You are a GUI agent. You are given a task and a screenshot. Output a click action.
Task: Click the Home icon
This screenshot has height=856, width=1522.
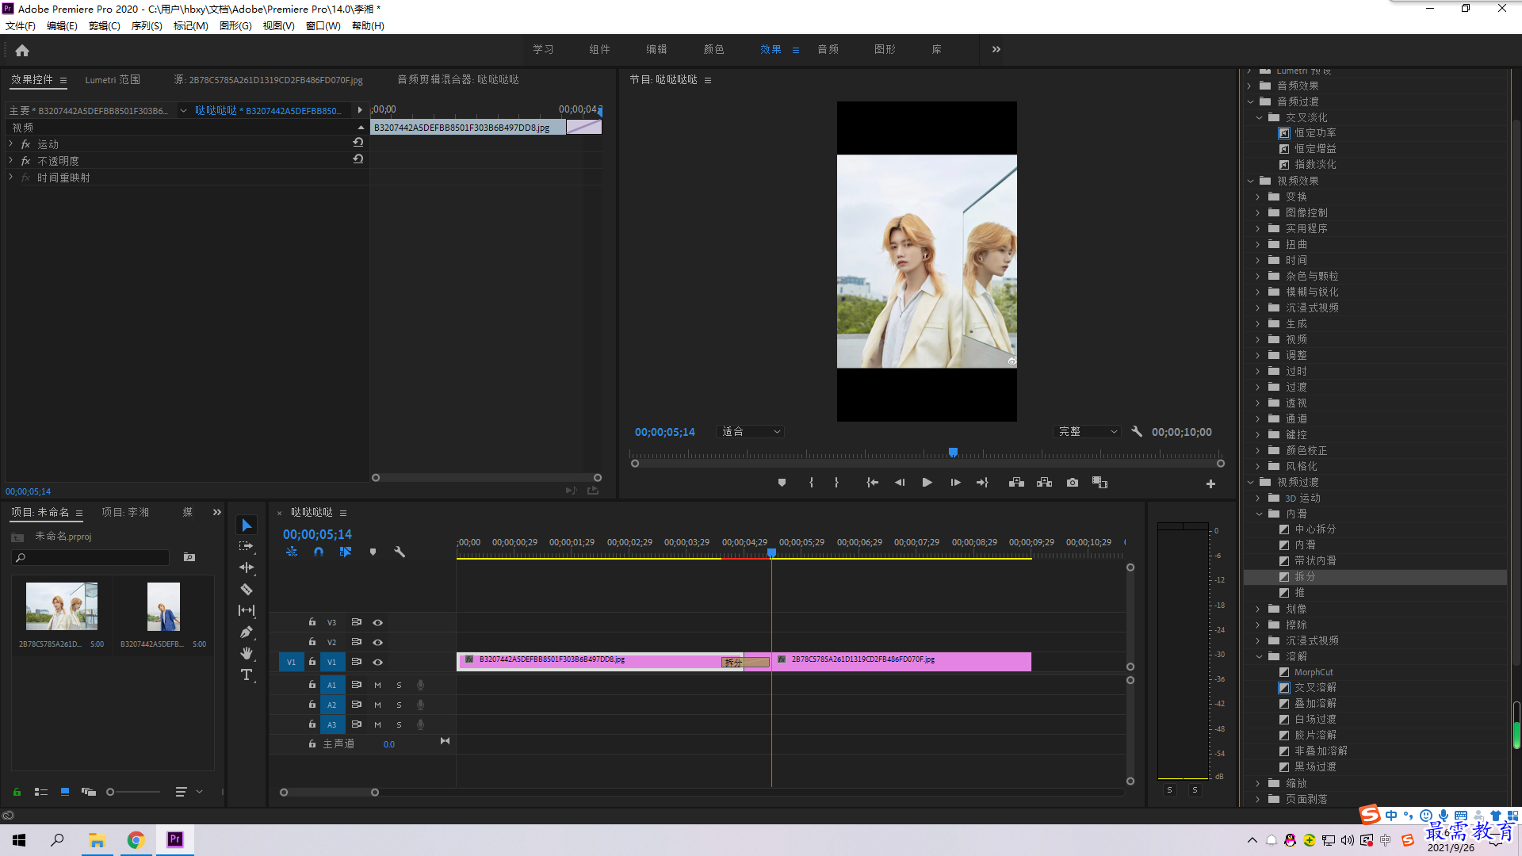tap(22, 50)
